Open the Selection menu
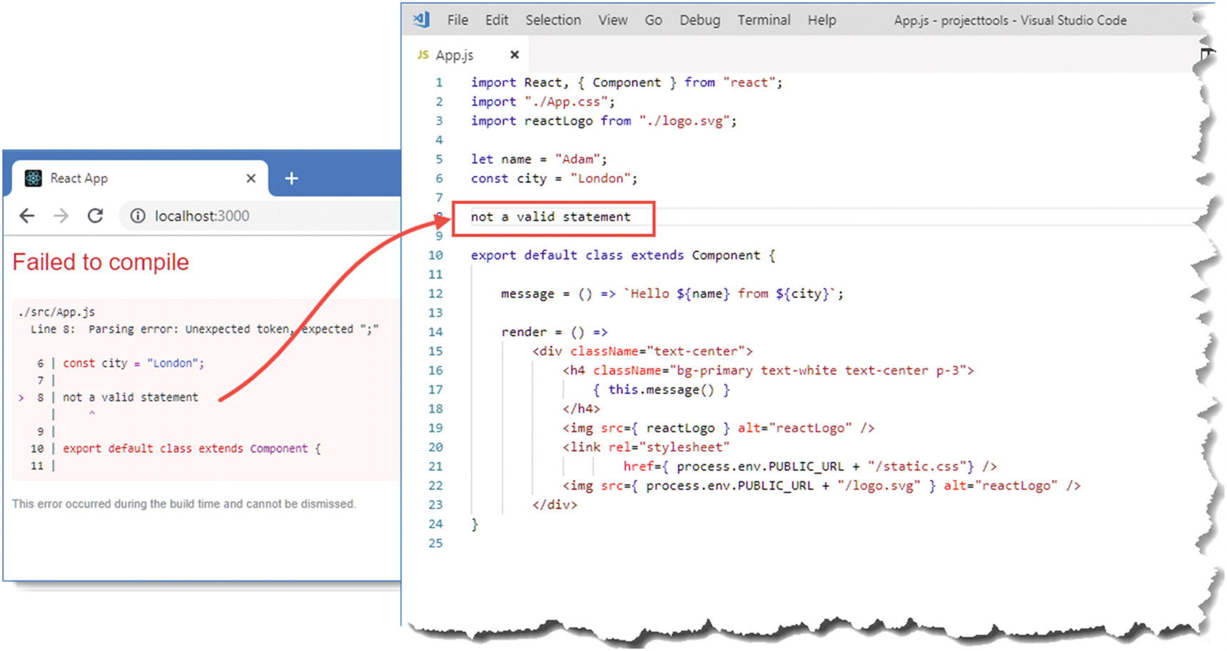The image size is (1227, 651). pos(553,20)
